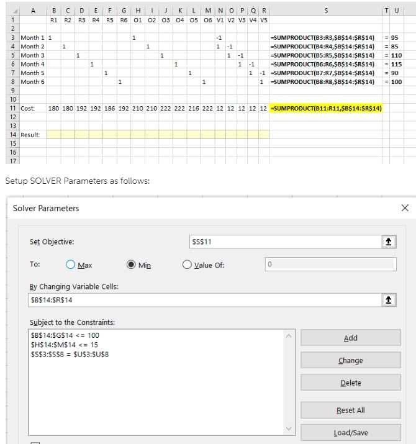The width and height of the screenshot is (416, 444).
Task: Click the Reset All button
Action: pos(351,410)
